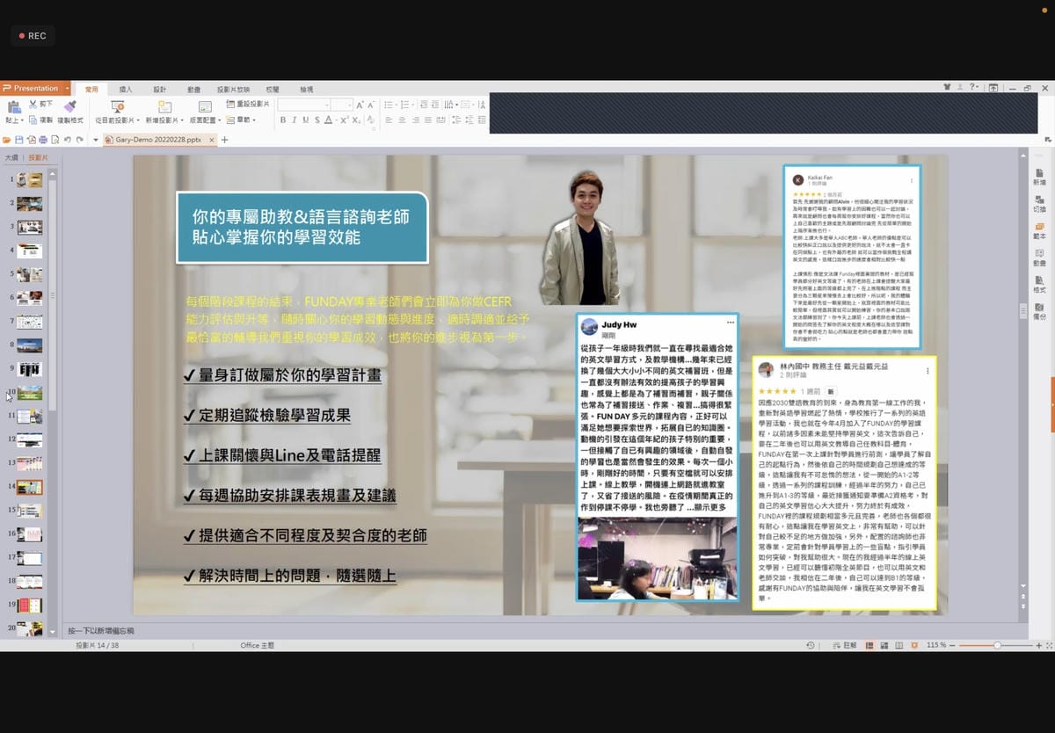Click Reset Slide (重設投影片)
Screen dimensions: 1055x733
pos(247,104)
